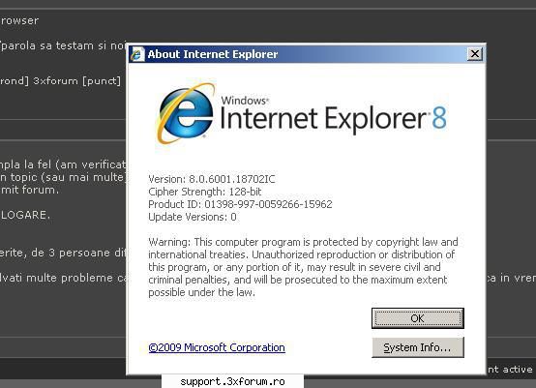This screenshot has width=536, height=388.
Task: Click the copyright Warning paragraph
Action: point(303,267)
